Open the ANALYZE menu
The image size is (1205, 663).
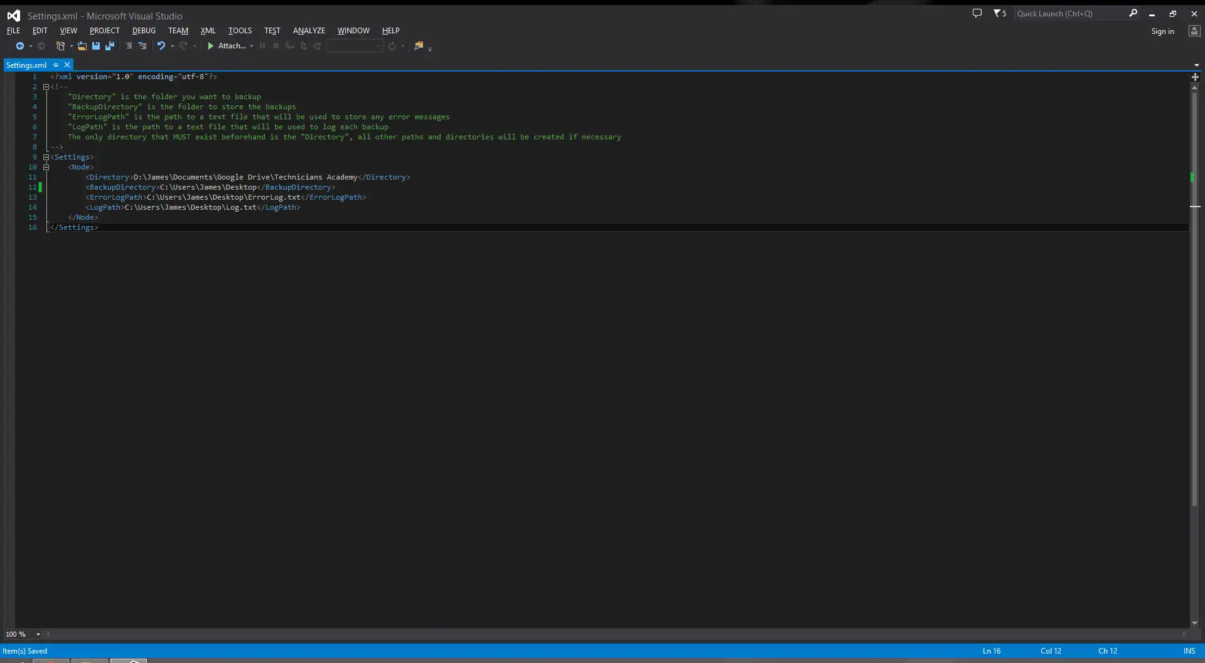[x=309, y=30]
